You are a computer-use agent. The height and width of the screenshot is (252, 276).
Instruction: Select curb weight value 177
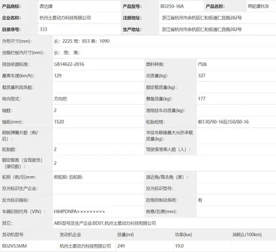coord(202,99)
